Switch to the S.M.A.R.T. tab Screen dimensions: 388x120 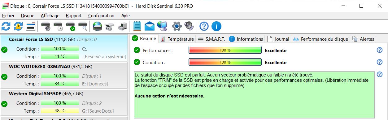tap(211, 39)
